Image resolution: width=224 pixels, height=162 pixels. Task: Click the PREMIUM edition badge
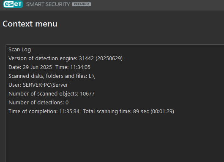tap(82, 4)
